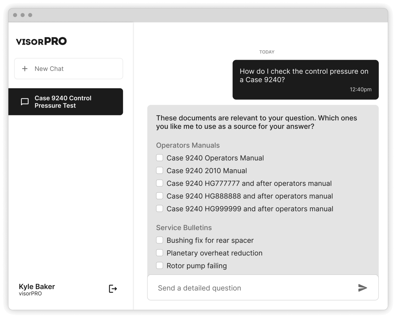Check Case 9240 HG888888 and after operators manual
The height and width of the screenshot is (318, 396).
click(160, 196)
